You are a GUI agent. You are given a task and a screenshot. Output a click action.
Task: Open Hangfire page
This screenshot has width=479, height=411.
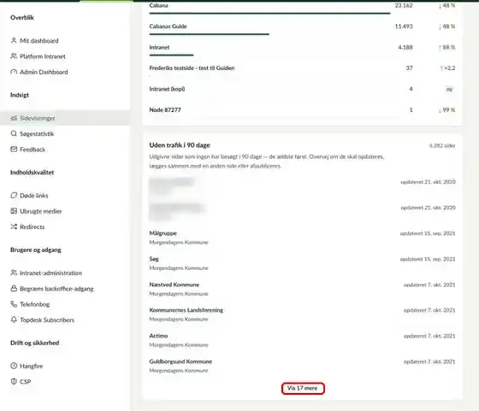(x=31, y=367)
